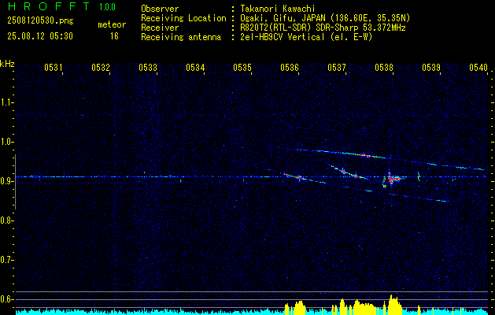Screen dimensions: 495x315
Task: Click the 0537 time marker
Action: click(x=337, y=67)
